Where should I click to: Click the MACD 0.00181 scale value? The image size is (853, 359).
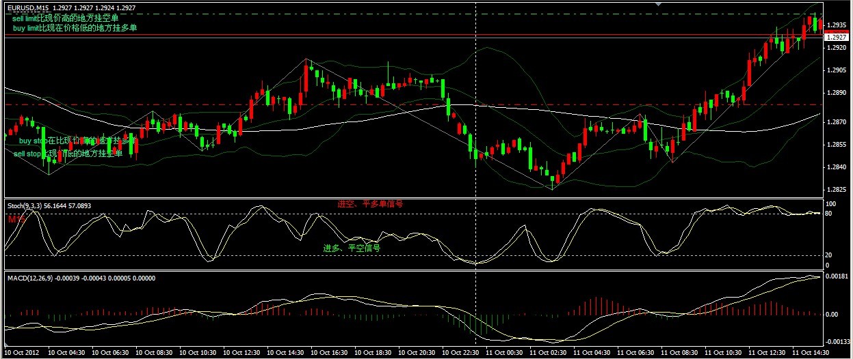(x=837, y=276)
